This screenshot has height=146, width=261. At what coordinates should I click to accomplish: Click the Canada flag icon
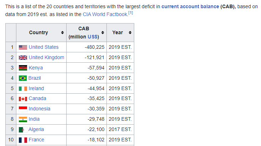pyautogui.click(x=23, y=99)
